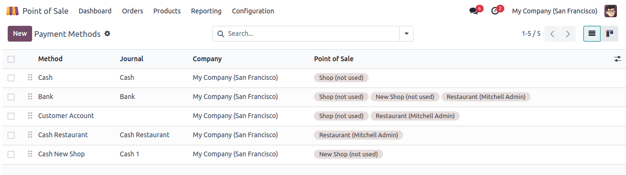Screen dimensions: 626x175
Task: Click the Bank journal cell
Action: [128, 97]
